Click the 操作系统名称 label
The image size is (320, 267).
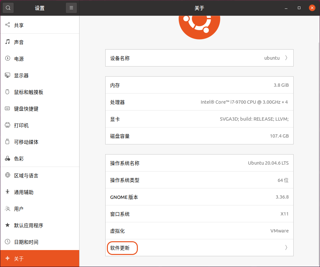125,163
